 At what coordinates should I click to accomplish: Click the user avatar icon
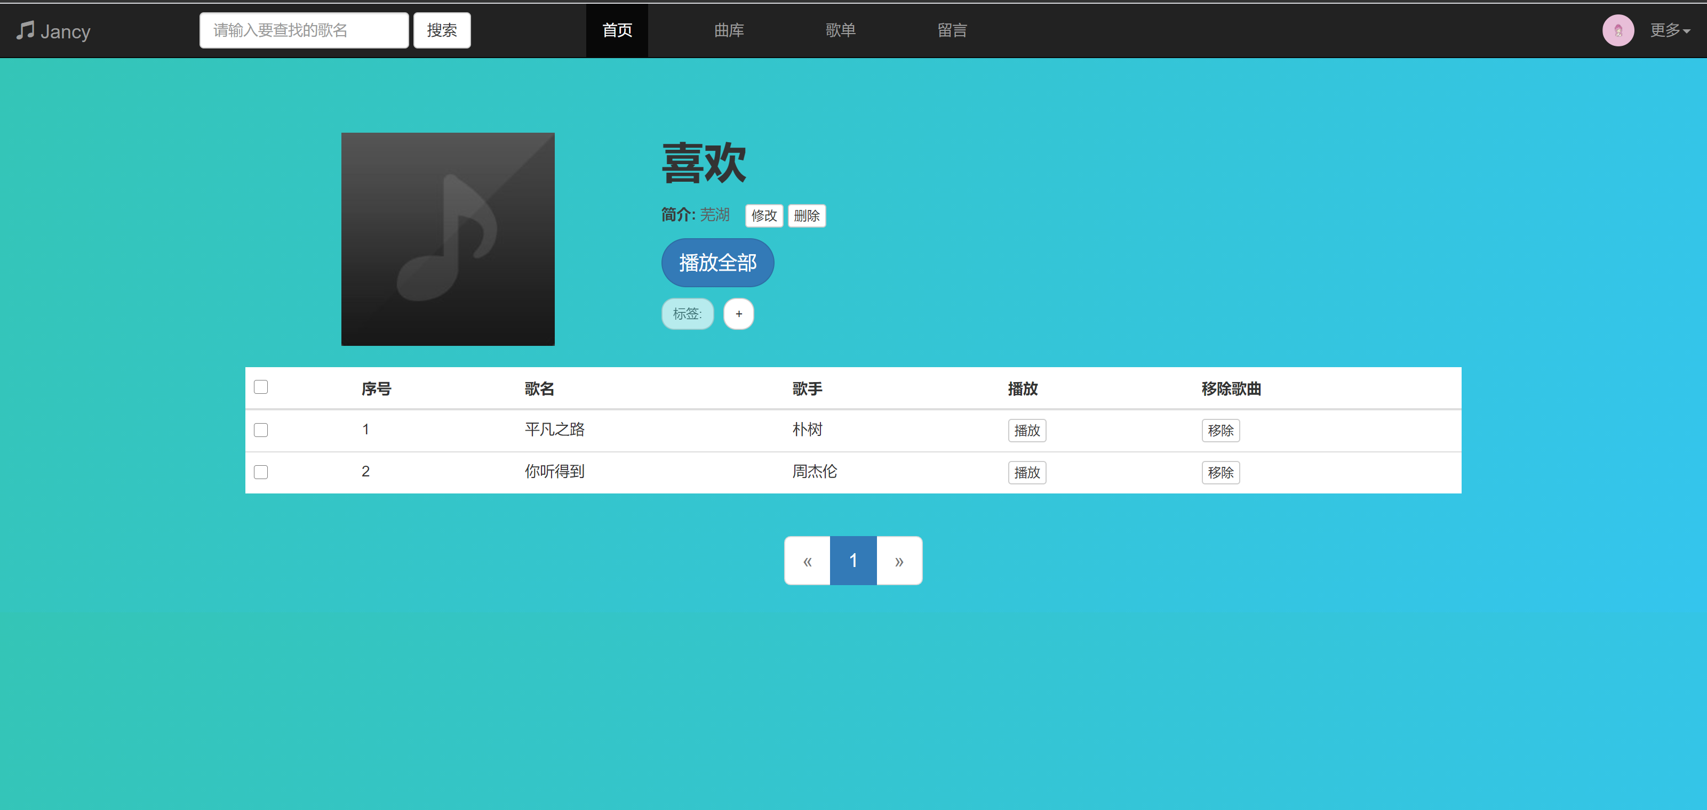pos(1617,30)
